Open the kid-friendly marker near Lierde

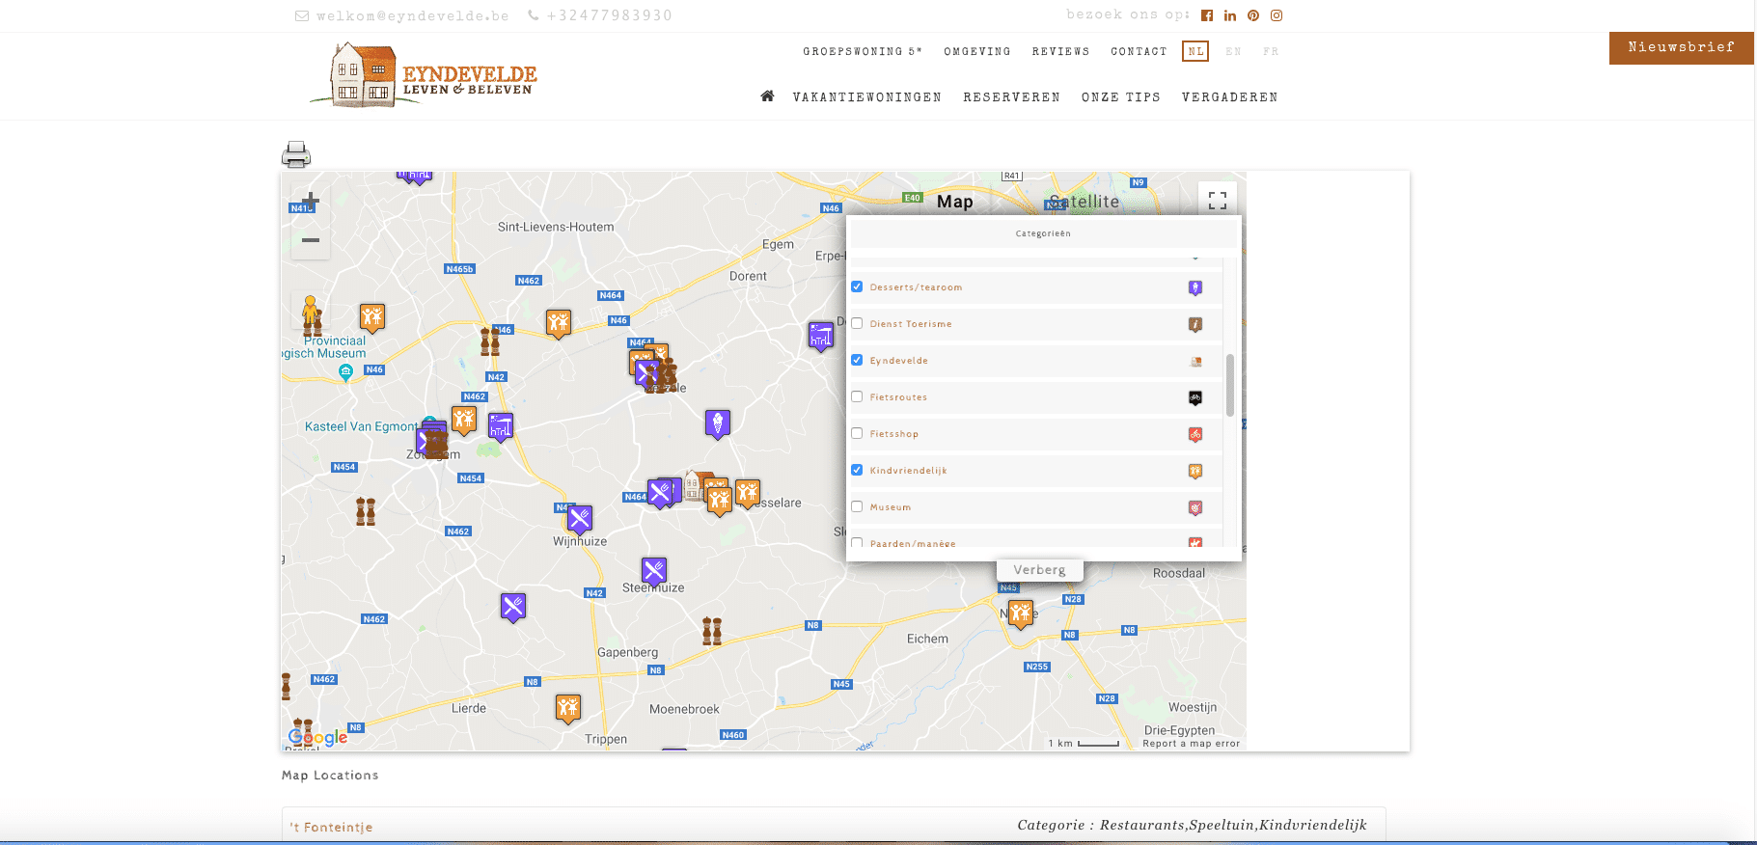(x=568, y=708)
